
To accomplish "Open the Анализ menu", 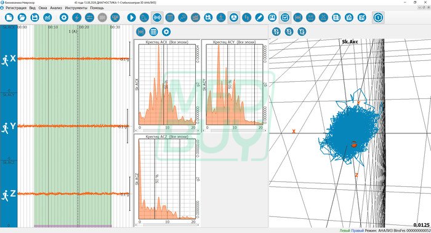I will click(56, 8).
